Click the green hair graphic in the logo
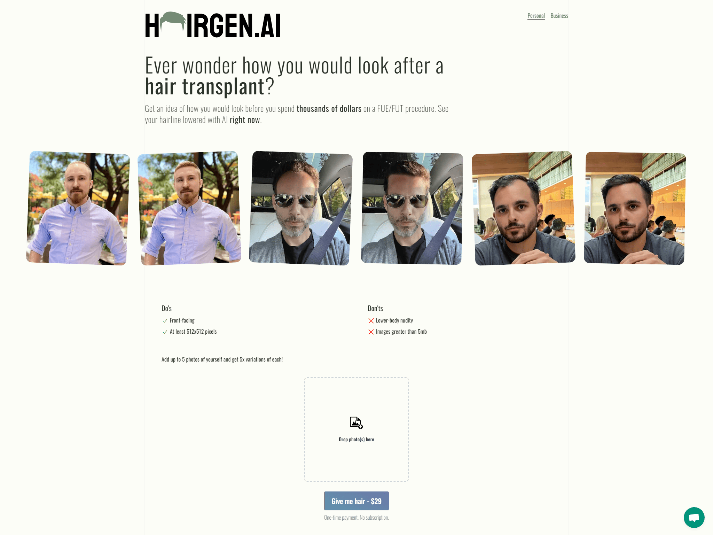 click(x=173, y=22)
